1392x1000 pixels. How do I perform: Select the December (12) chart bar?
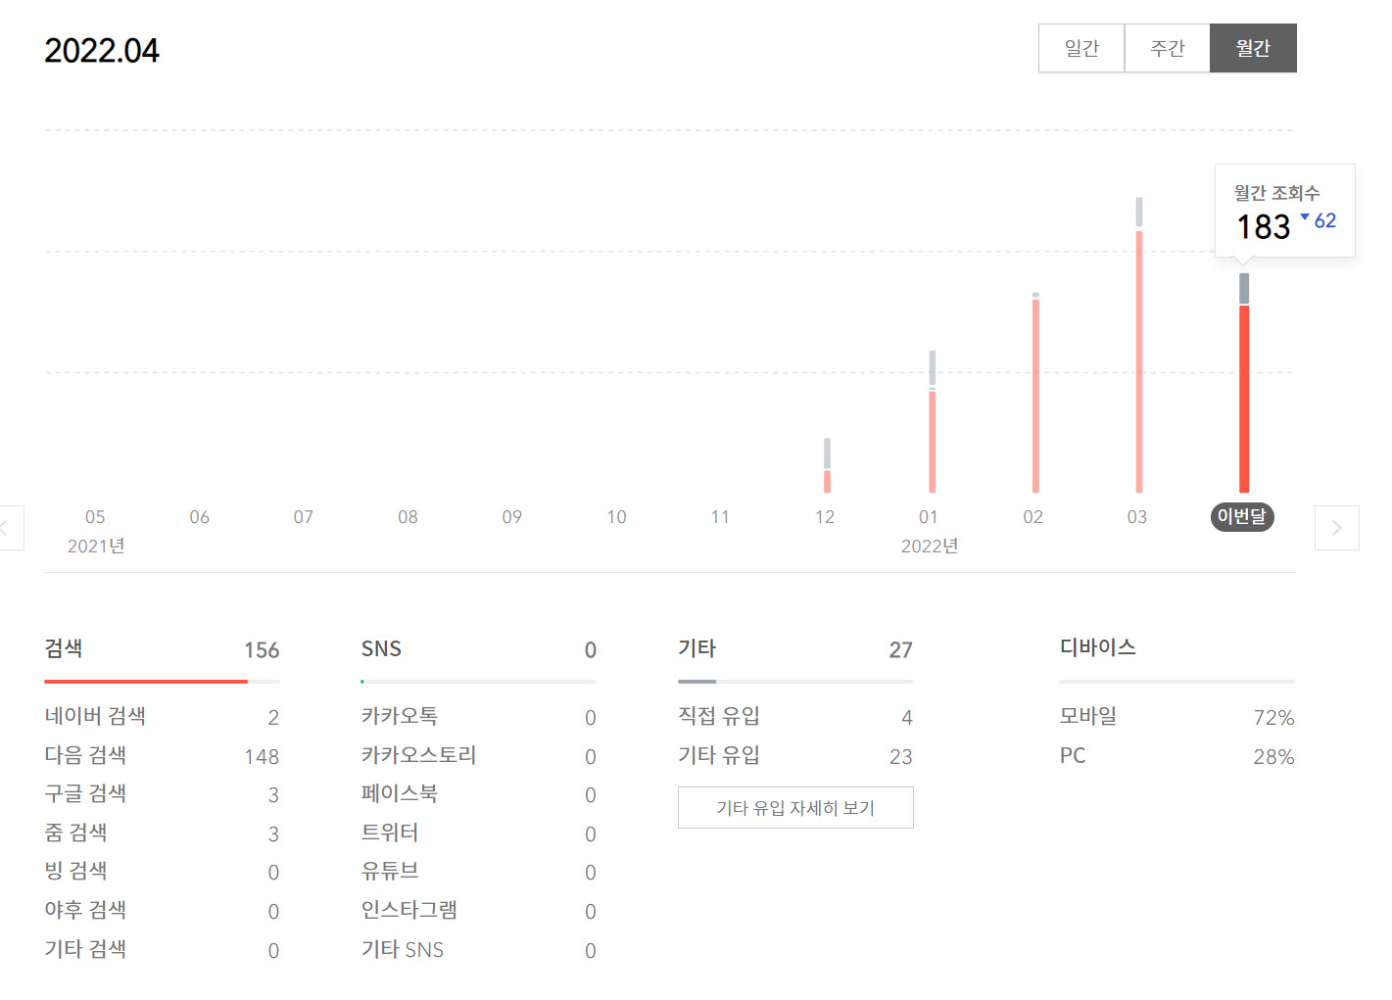click(x=827, y=470)
